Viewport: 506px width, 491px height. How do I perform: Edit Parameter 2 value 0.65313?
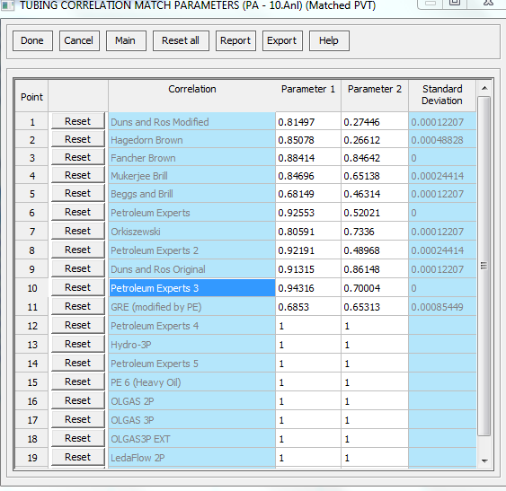(375, 307)
